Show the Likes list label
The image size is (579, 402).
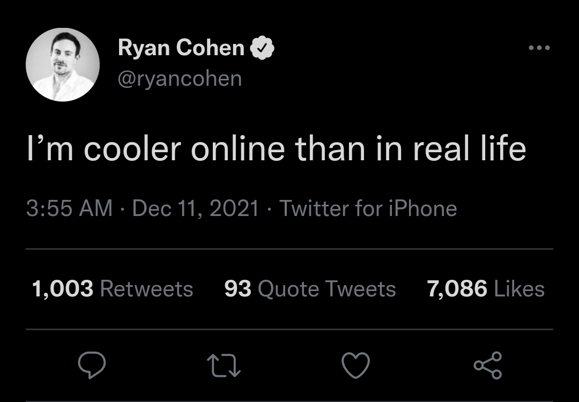pyautogui.click(x=519, y=289)
